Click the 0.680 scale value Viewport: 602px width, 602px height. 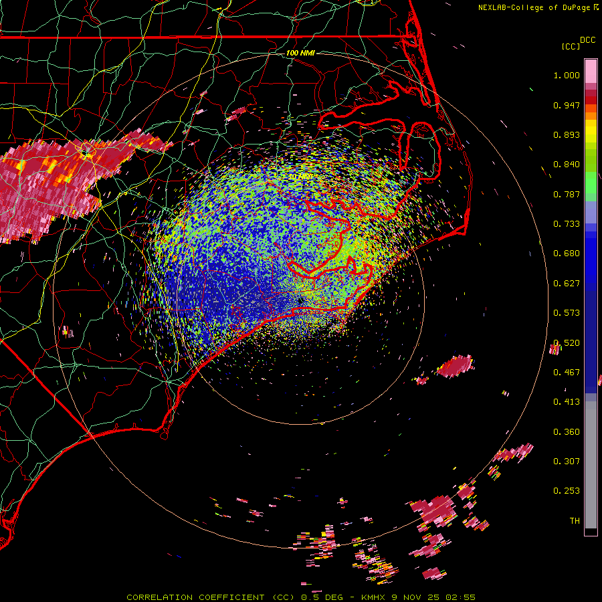click(567, 254)
